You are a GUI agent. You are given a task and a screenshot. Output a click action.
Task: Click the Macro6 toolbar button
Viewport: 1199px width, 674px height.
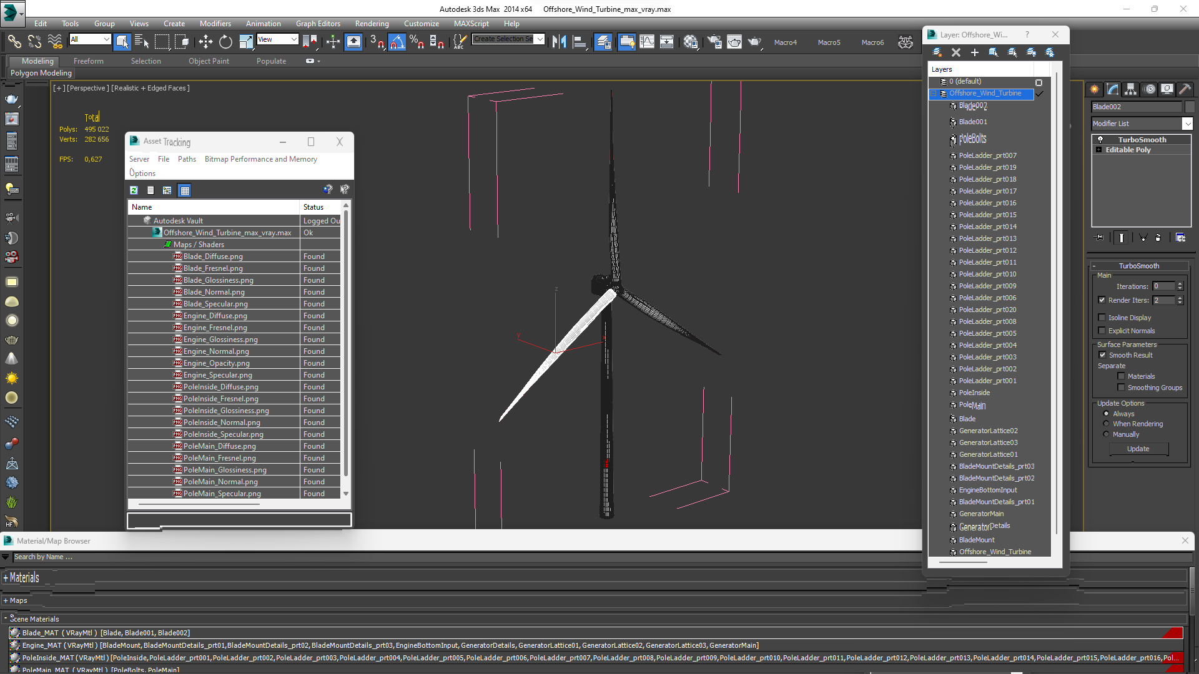[872, 42]
